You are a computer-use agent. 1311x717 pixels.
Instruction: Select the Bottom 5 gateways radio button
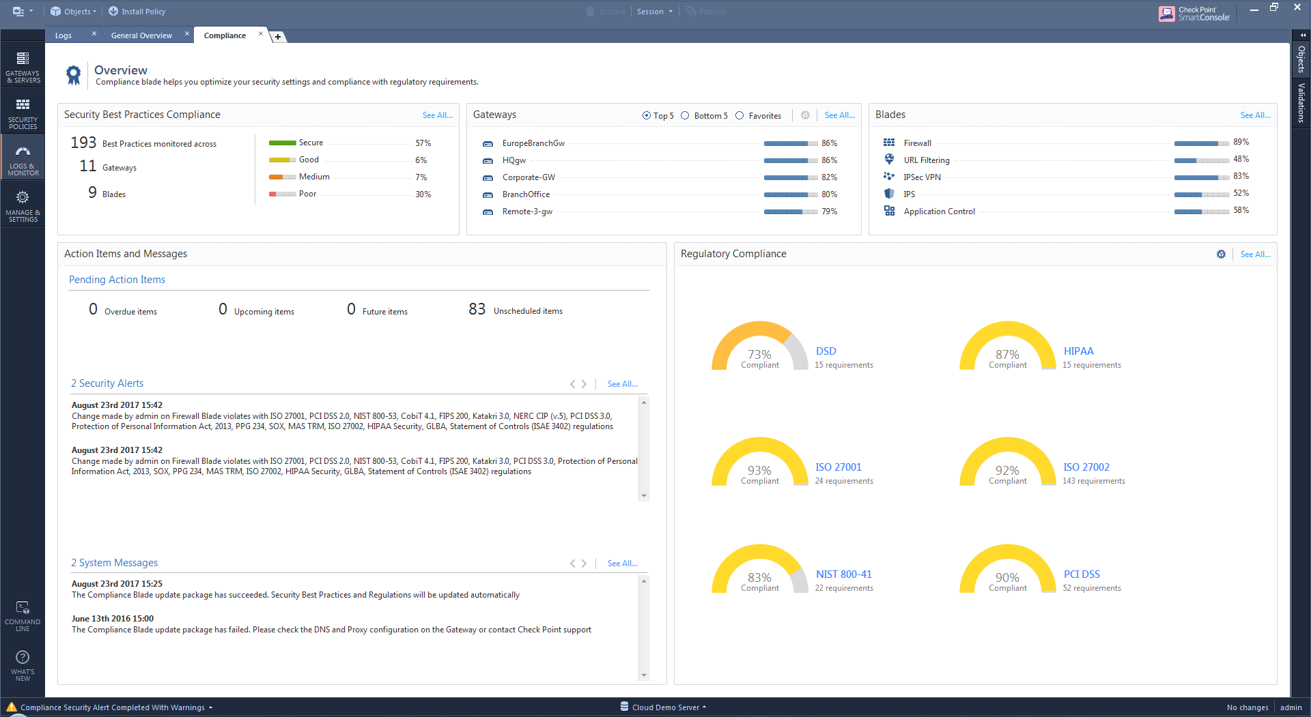(x=685, y=115)
